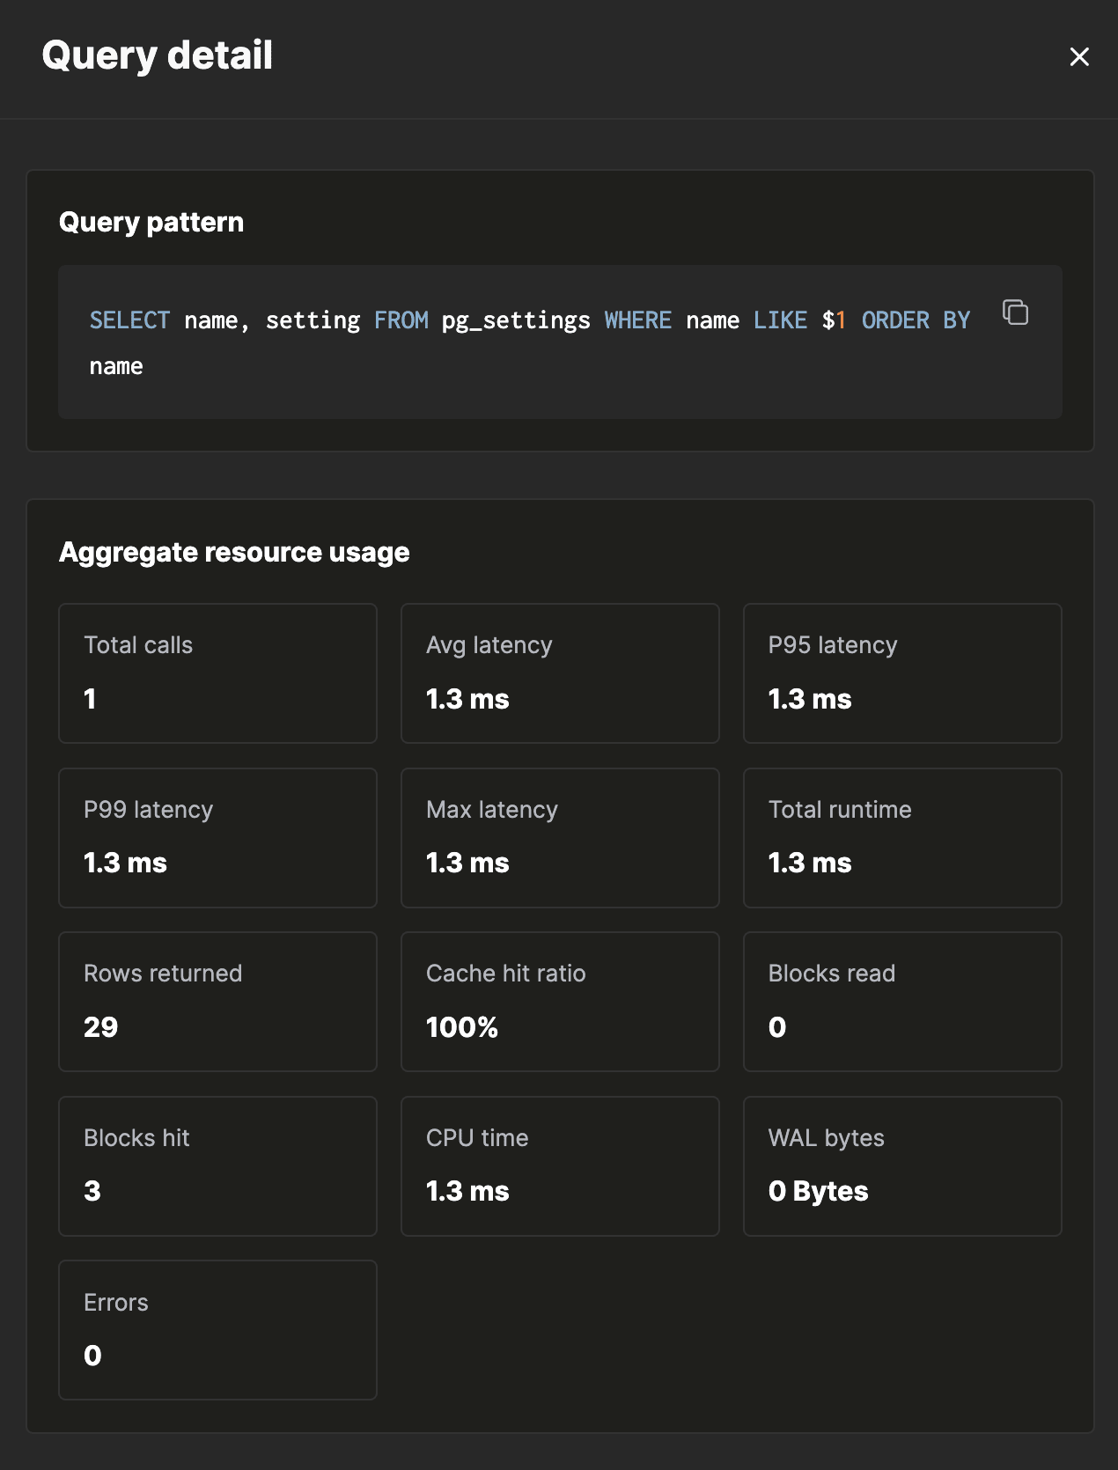Click the Blocks read label
Screen dimensions: 1118x1470
(832, 974)
